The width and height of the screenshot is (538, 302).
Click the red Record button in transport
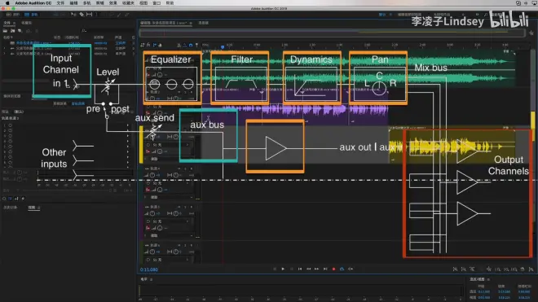pyautogui.click(x=333, y=269)
